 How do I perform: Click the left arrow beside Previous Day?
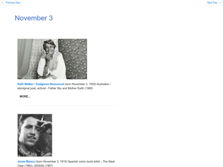tap(2, 2)
